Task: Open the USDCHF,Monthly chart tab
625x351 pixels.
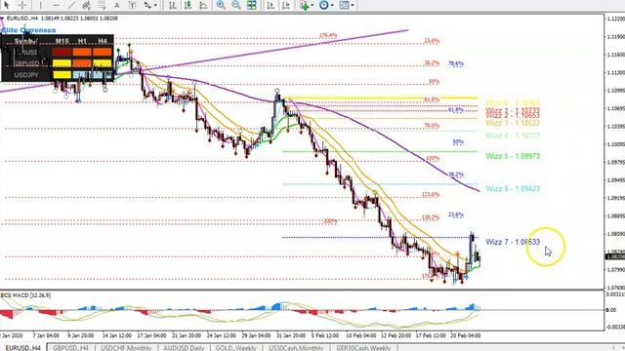Action: (x=126, y=348)
